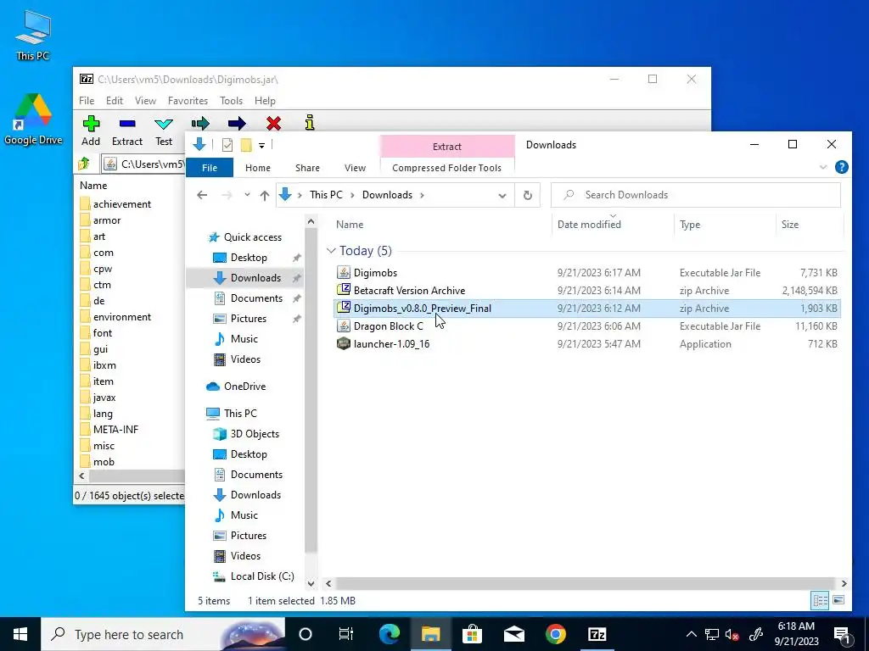Open Customize Quick Access Toolbar dropdown
Image resolution: width=869 pixels, height=651 pixels.
(x=261, y=146)
